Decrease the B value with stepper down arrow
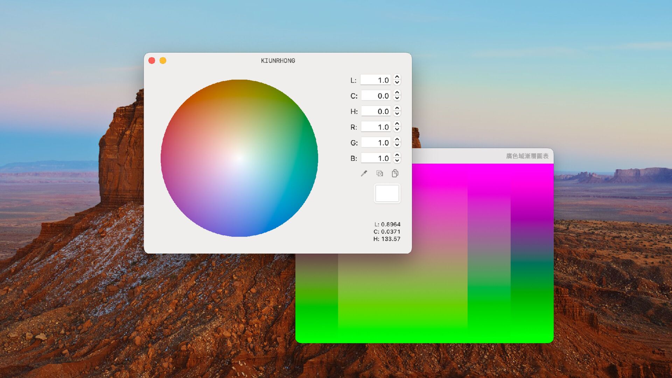672x378 pixels. 397,161
